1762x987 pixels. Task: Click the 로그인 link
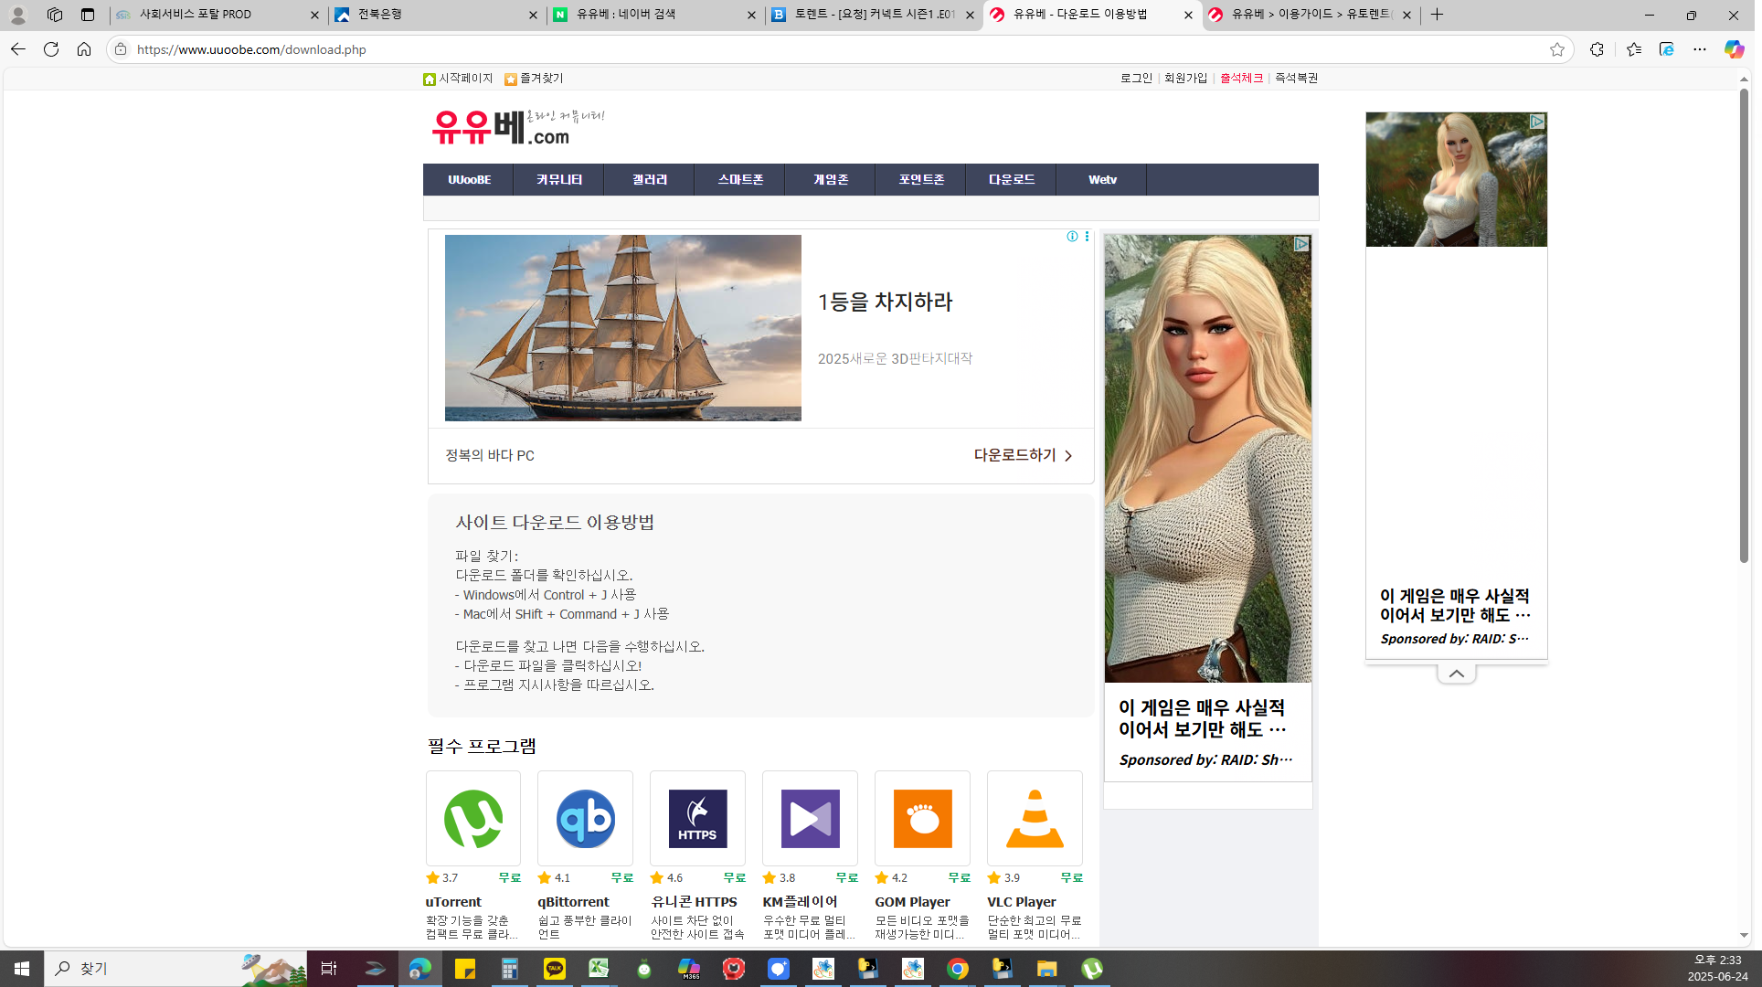[1136, 79]
